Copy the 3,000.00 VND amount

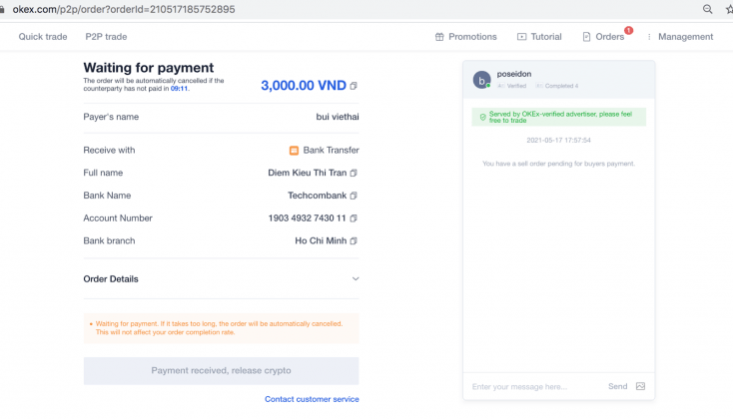click(x=354, y=86)
